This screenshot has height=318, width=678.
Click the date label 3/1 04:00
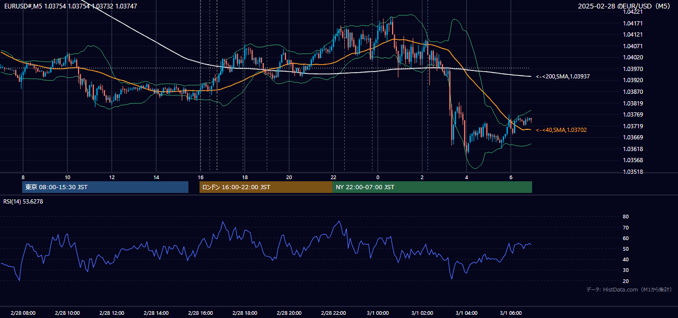pyautogui.click(x=466, y=313)
